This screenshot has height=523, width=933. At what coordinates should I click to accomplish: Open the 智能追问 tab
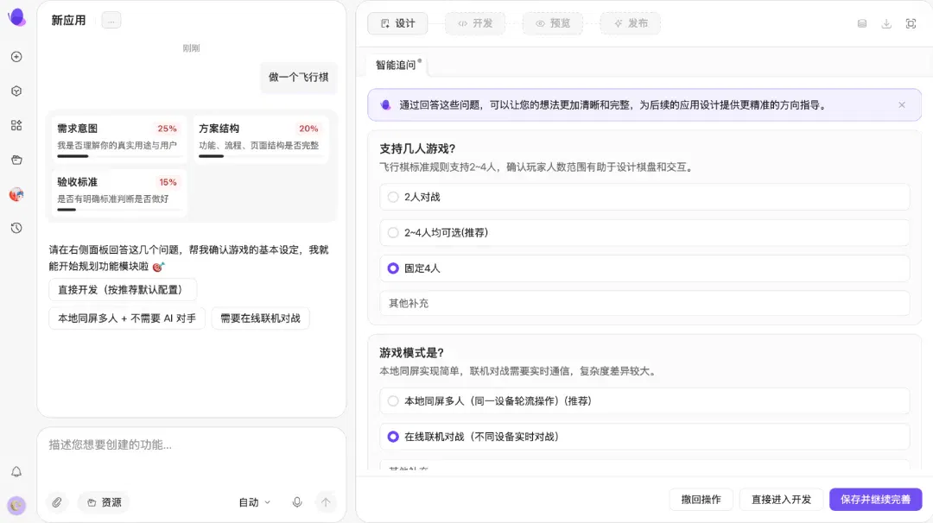397,65
